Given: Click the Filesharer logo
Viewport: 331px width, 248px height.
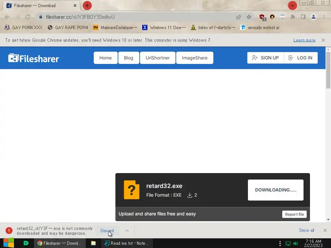Looking at the screenshot, I should coord(33,58).
